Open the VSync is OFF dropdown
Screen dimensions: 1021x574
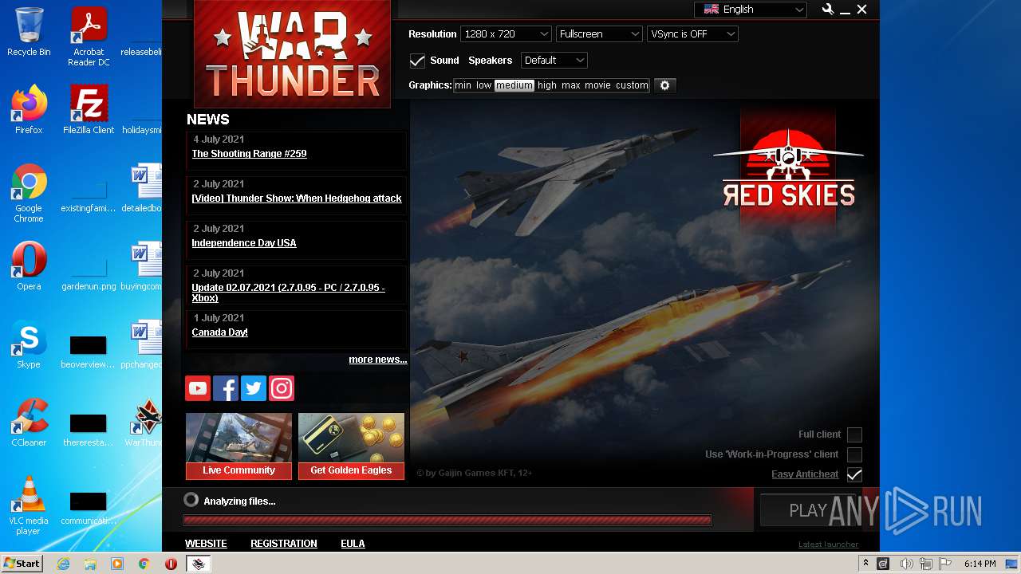(692, 34)
